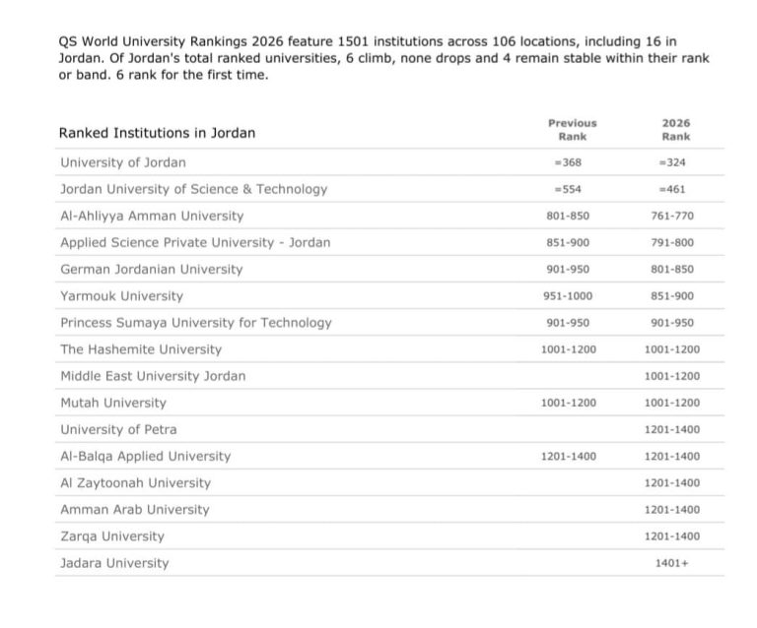The height and width of the screenshot is (628, 757).
Task: Select Al Zaytoonah University
Action: coord(135,483)
